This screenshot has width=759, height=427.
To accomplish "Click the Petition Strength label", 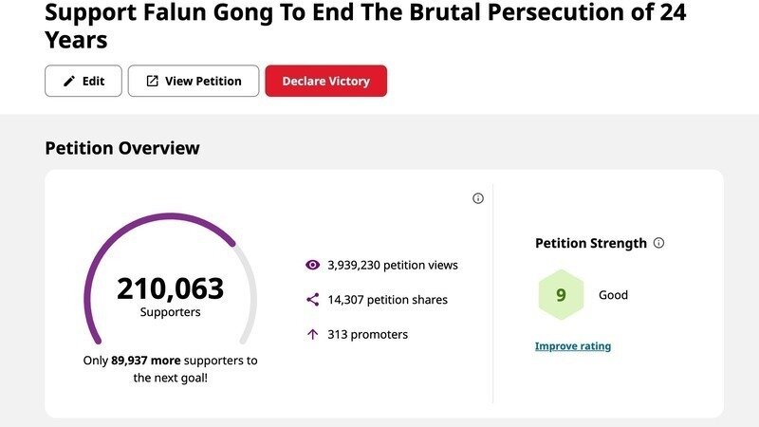I will click(590, 243).
